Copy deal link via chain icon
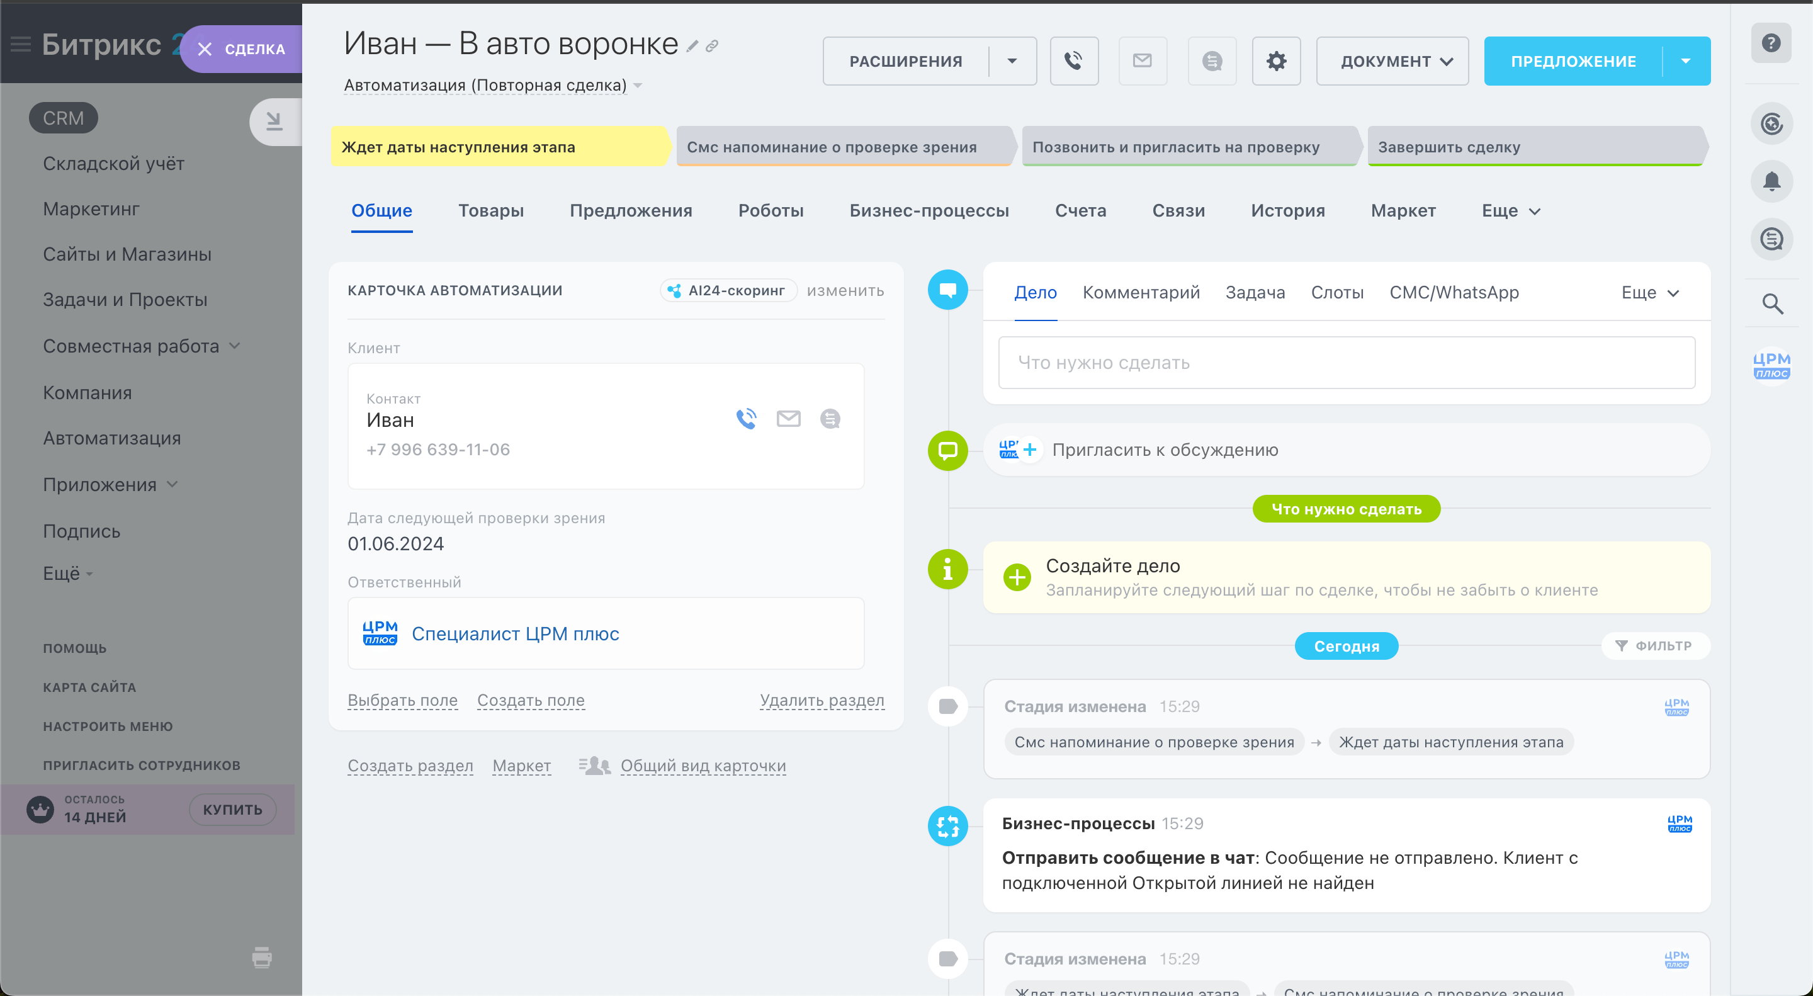Image resolution: width=1813 pixels, height=996 pixels. [712, 47]
